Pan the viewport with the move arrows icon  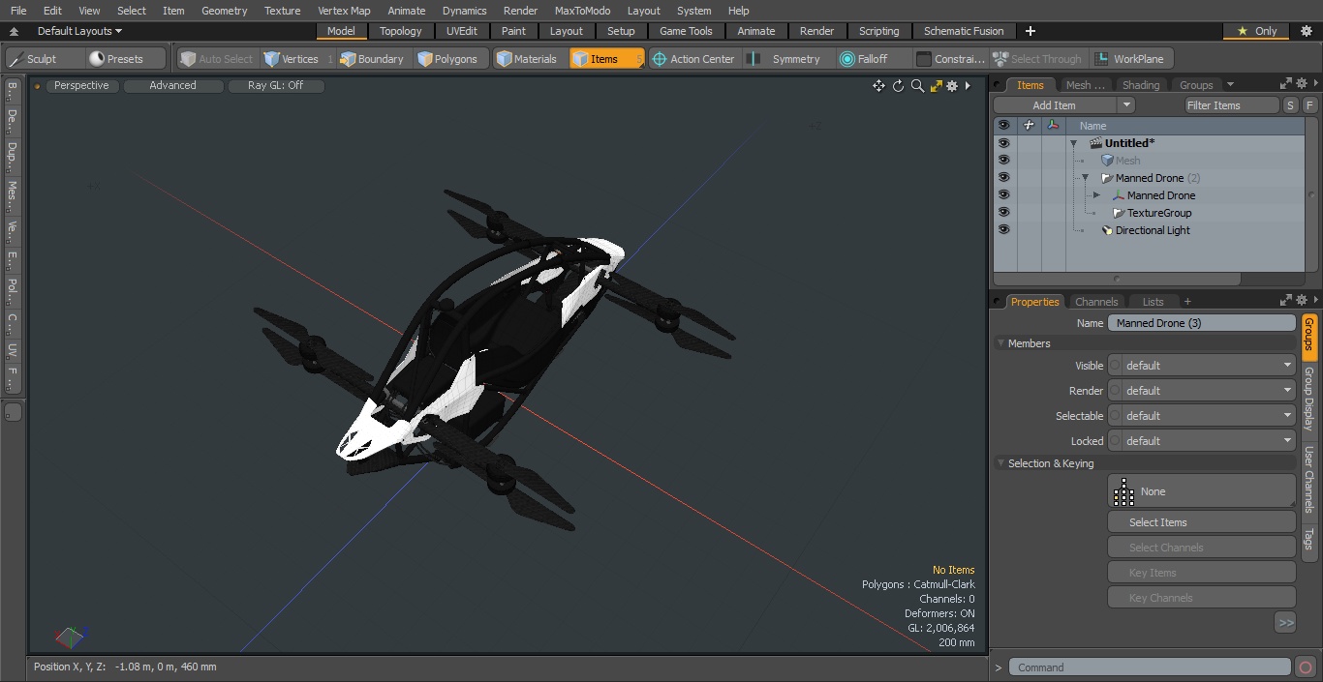[878, 86]
